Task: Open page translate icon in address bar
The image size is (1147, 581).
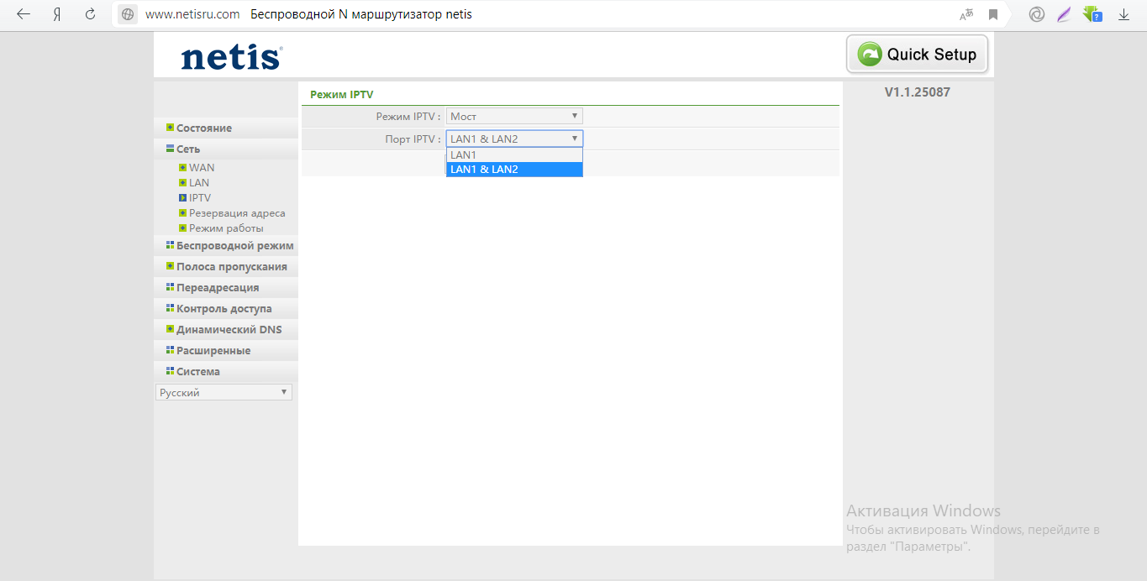Action: point(966,14)
